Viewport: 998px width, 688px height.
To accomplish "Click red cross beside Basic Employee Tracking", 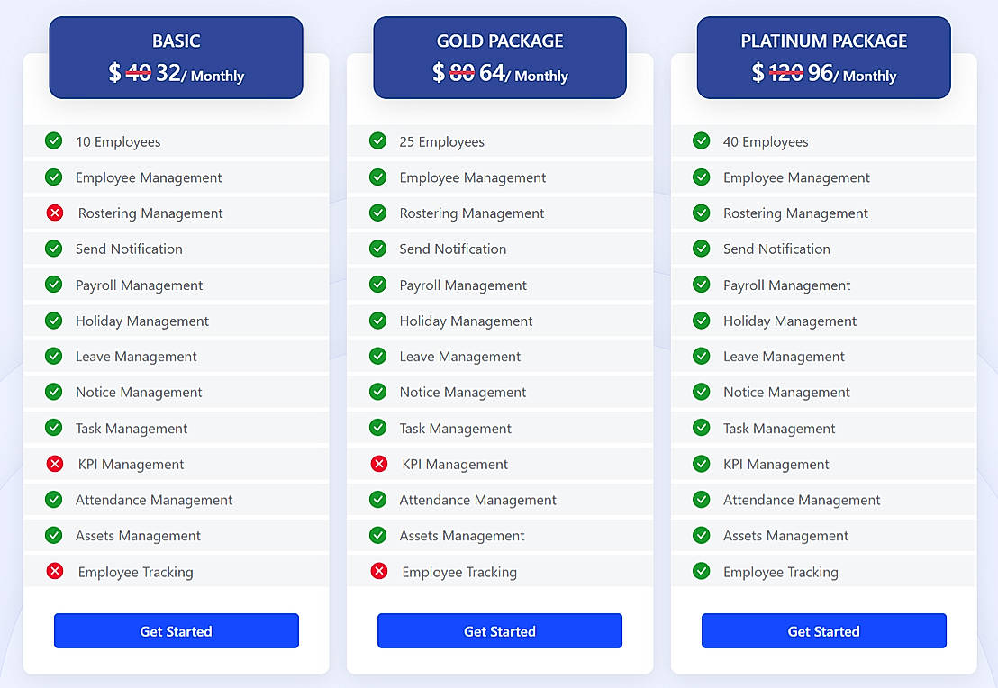I will pyautogui.click(x=55, y=571).
